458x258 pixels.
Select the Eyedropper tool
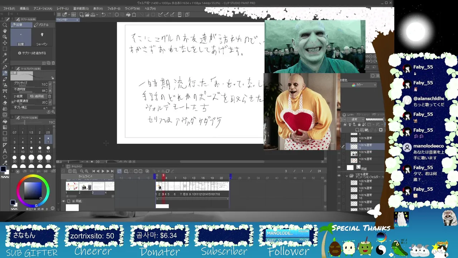point(5,61)
